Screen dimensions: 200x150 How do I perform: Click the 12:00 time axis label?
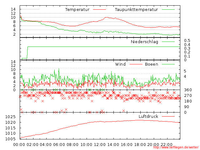pos(100,145)
